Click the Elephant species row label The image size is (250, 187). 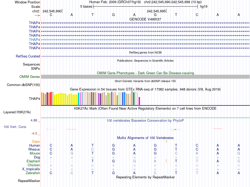tap(33, 161)
